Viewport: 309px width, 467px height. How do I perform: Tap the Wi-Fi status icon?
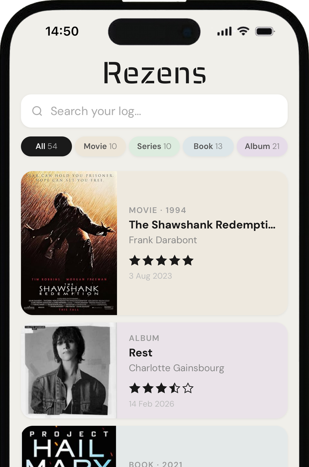243,31
